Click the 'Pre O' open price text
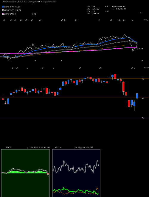This screenshot has height=197, width=149. [98, 7]
